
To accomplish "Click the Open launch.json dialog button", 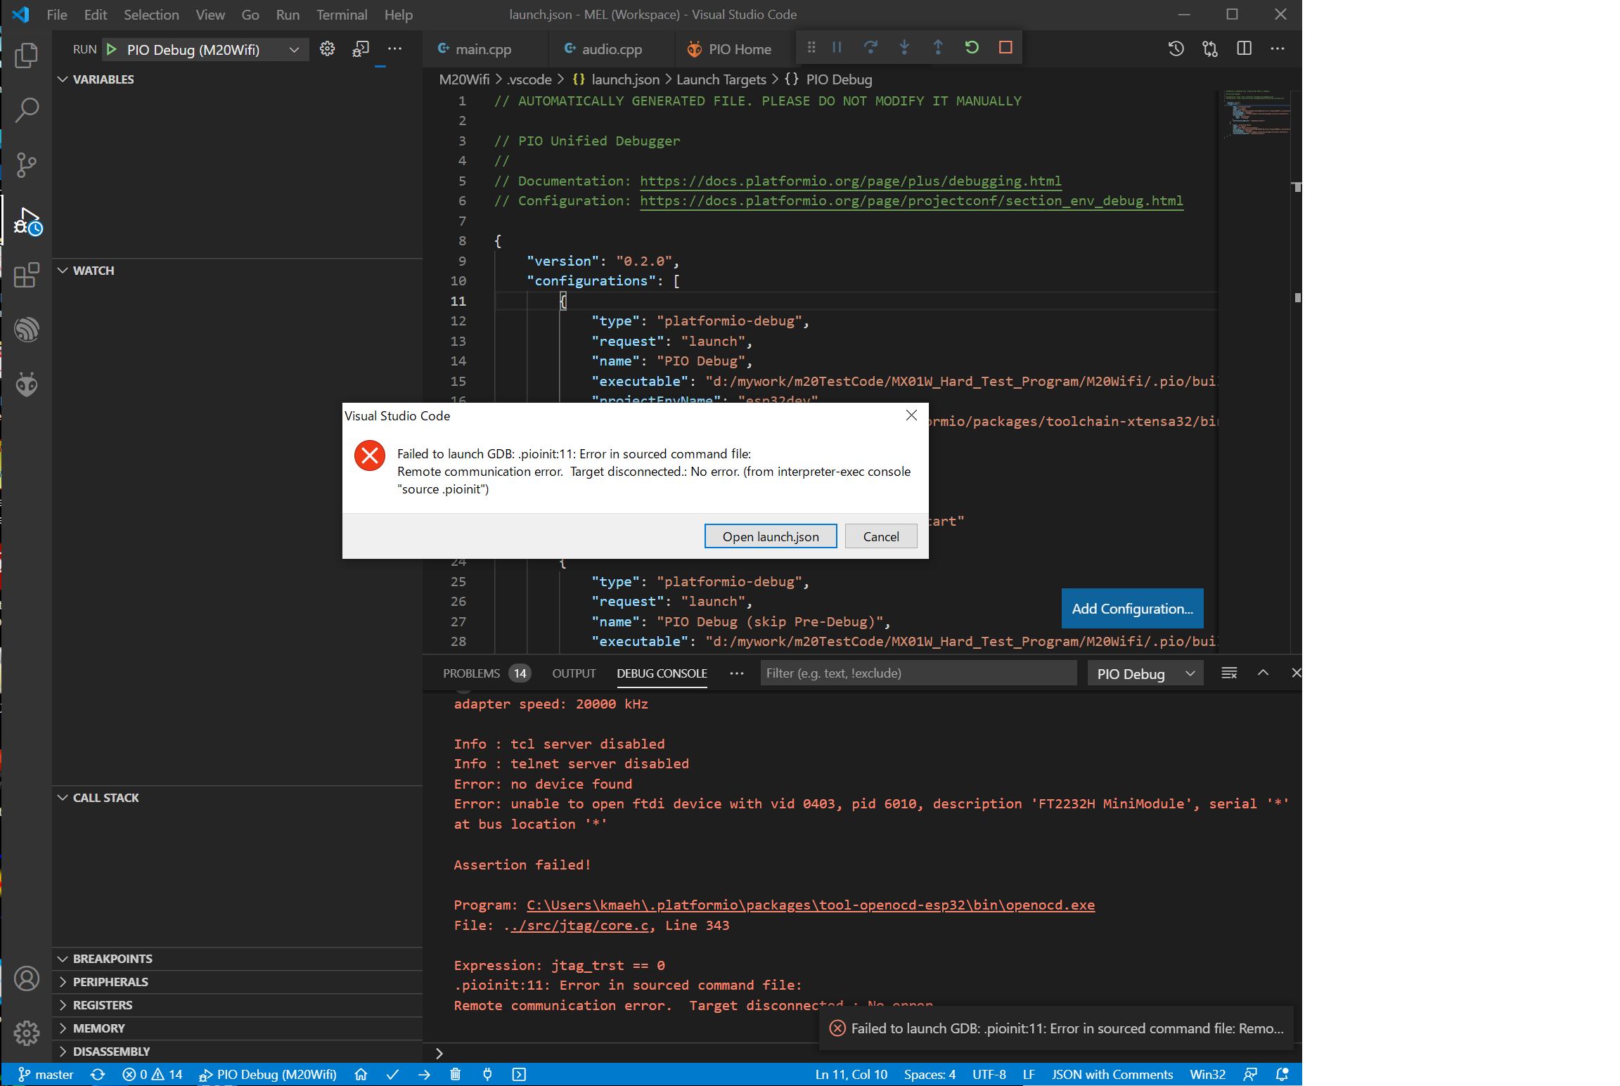I will [770, 536].
